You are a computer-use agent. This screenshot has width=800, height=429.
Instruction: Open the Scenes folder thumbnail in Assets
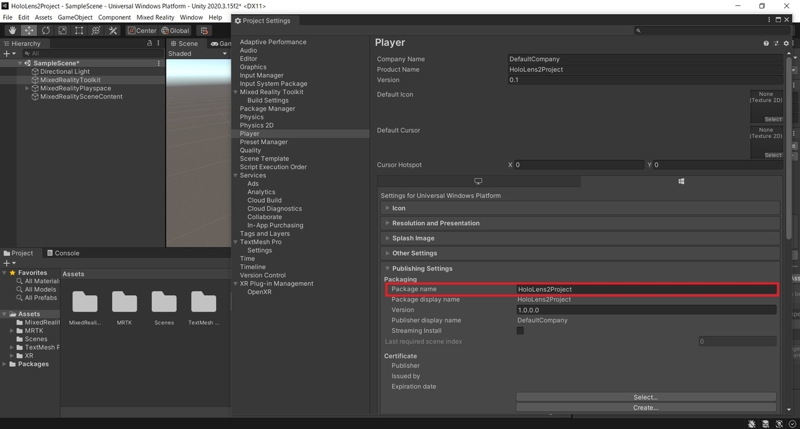pyautogui.click(x=164, y=302)
